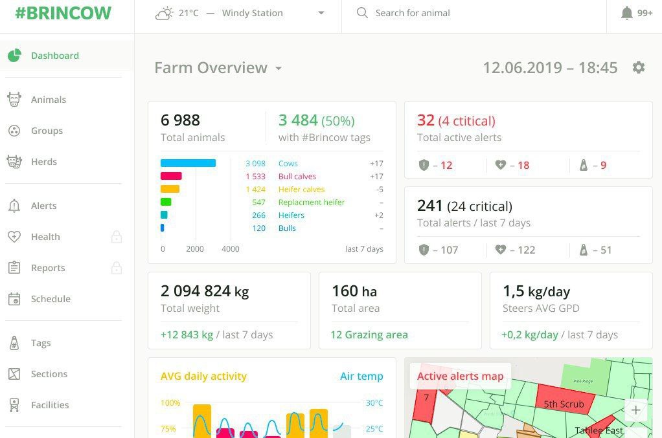Click the Bulls row label
662x438 pixels.
tap(287, 228)
